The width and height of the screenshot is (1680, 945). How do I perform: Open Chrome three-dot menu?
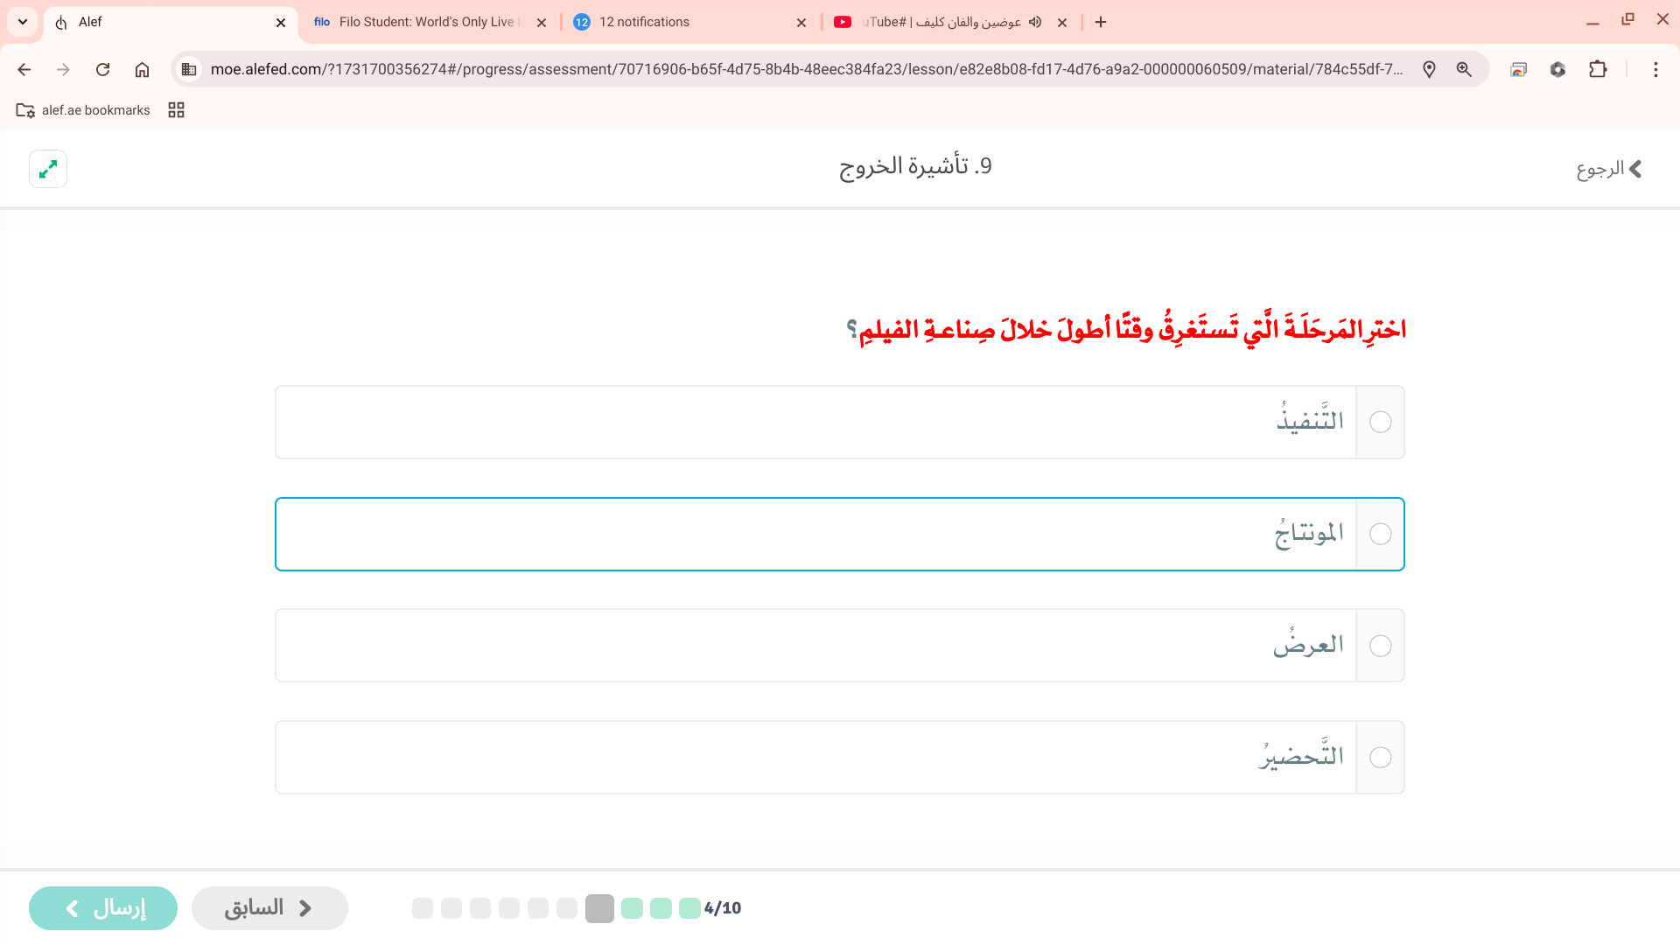pos(1655,70)
